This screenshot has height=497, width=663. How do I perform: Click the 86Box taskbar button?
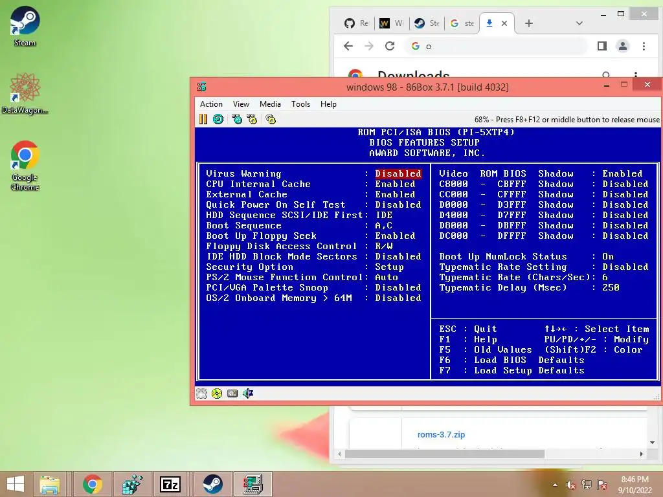[253, 484]
